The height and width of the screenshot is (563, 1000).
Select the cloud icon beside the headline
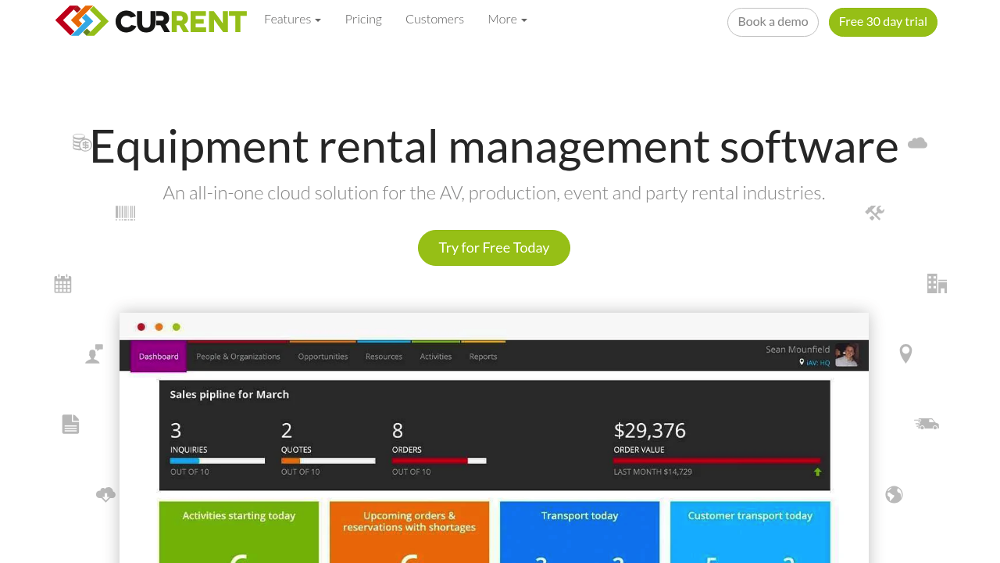point(917,142)
